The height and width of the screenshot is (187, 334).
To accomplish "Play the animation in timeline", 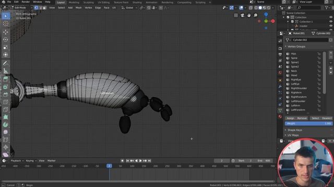I will tap(140, 161).
